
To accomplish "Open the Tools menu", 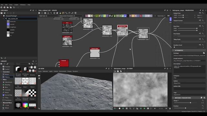I will pos(11,5).
